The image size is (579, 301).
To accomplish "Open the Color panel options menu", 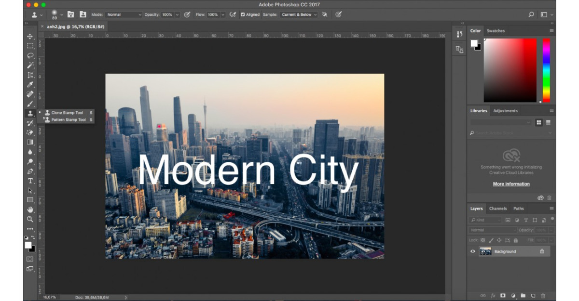I will (x=551, y=31).
